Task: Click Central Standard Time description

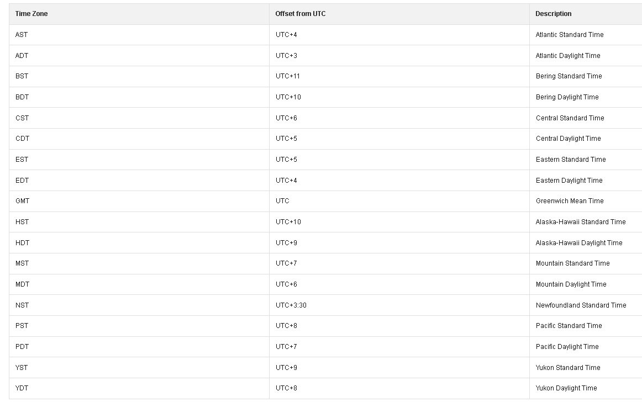Action: tap(570, 118)
